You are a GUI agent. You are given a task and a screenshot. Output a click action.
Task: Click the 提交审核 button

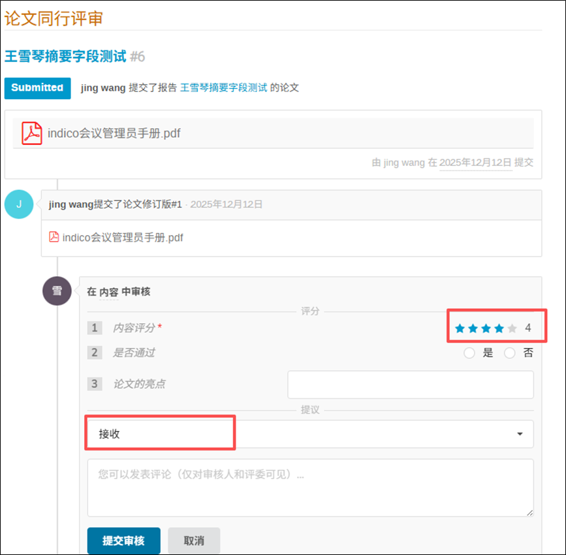[x=123, y=541]
